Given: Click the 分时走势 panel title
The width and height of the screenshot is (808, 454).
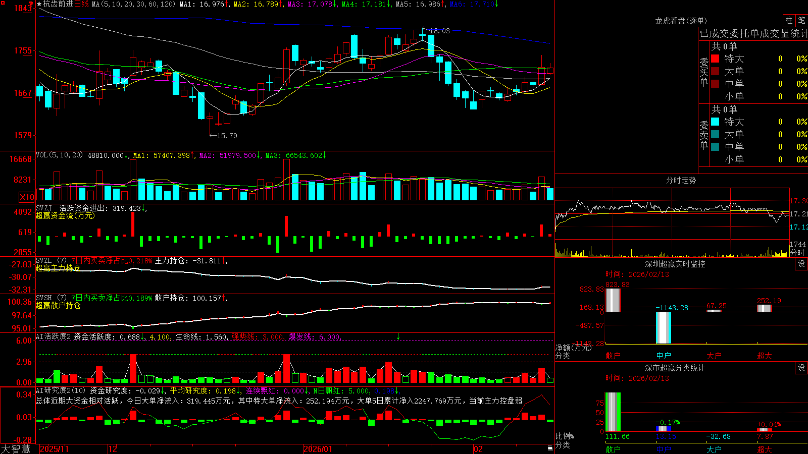Looking at the screenshot, I should pyautogui.click(x=681, y=180).
